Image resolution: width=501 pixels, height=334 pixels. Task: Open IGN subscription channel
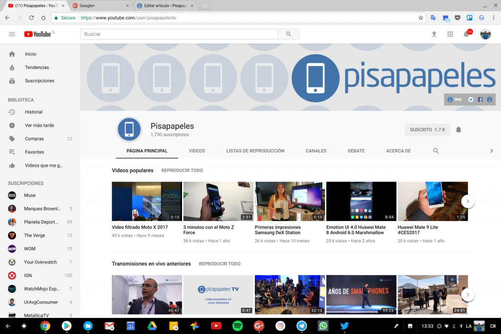point(40,276)
